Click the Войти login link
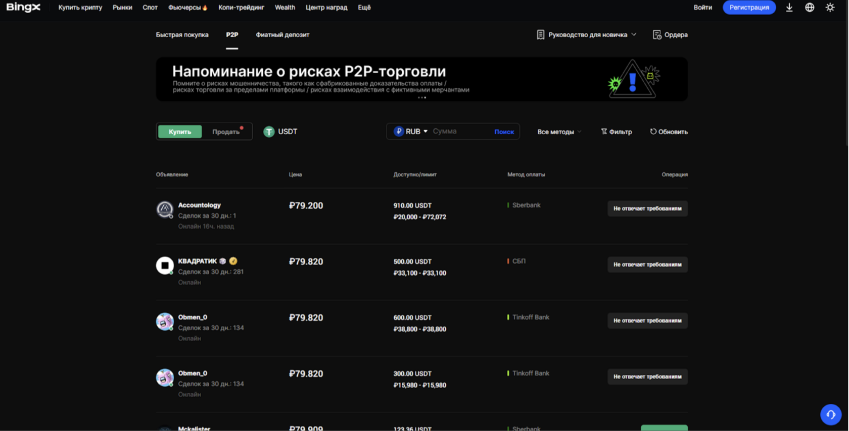 [702, 8]
